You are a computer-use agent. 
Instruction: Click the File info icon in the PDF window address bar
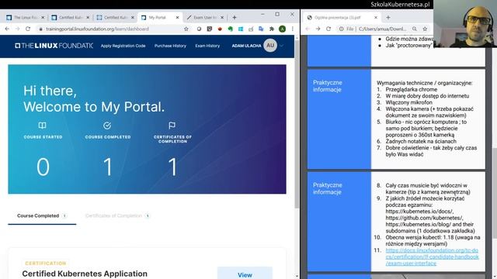click(x=341, y=29)
